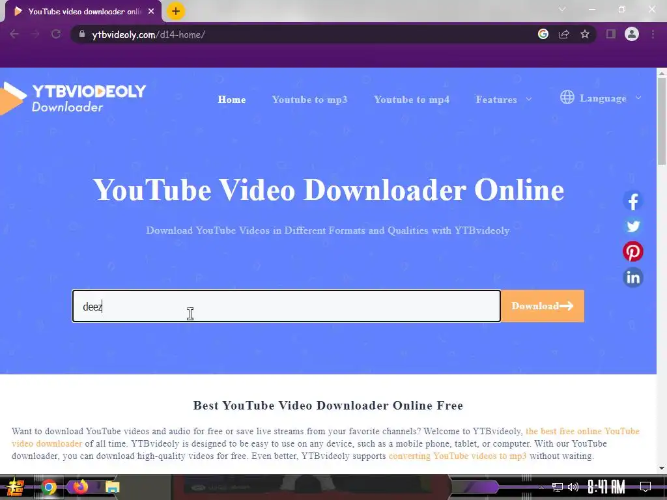This screenshot has width=667, height=500.
Task: Open tab search chevron in title bar
Action: pos(562,9)
